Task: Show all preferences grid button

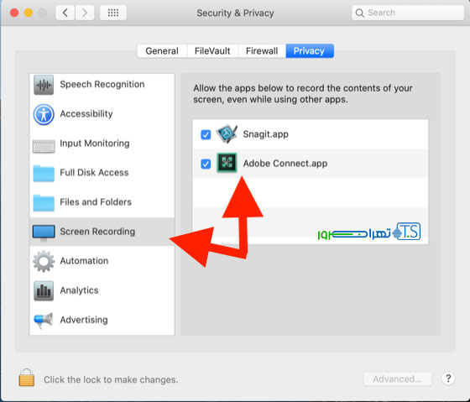Action: [113, 13]
